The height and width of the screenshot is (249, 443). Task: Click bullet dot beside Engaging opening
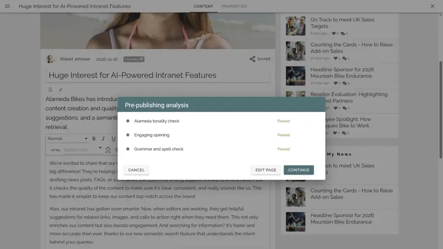click(128, 135)
